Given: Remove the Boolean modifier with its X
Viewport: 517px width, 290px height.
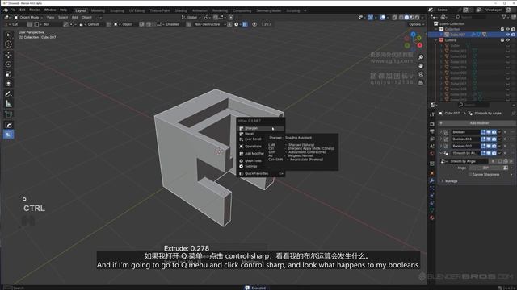Looking at the screenshot, I should (x=505, y=132).
